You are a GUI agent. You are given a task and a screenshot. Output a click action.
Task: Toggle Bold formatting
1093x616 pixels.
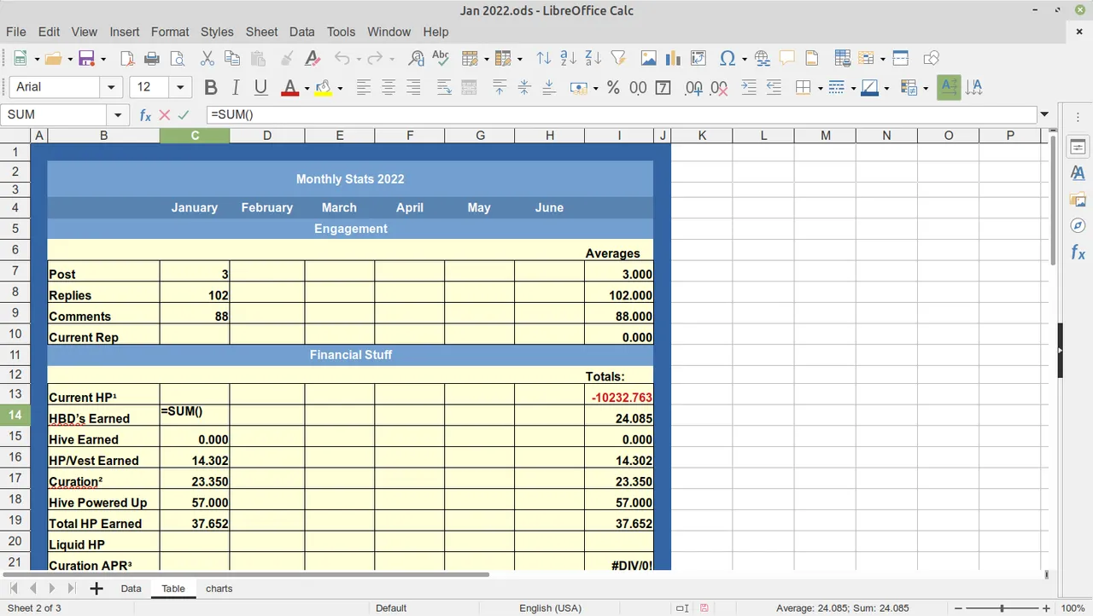(211, 87)
